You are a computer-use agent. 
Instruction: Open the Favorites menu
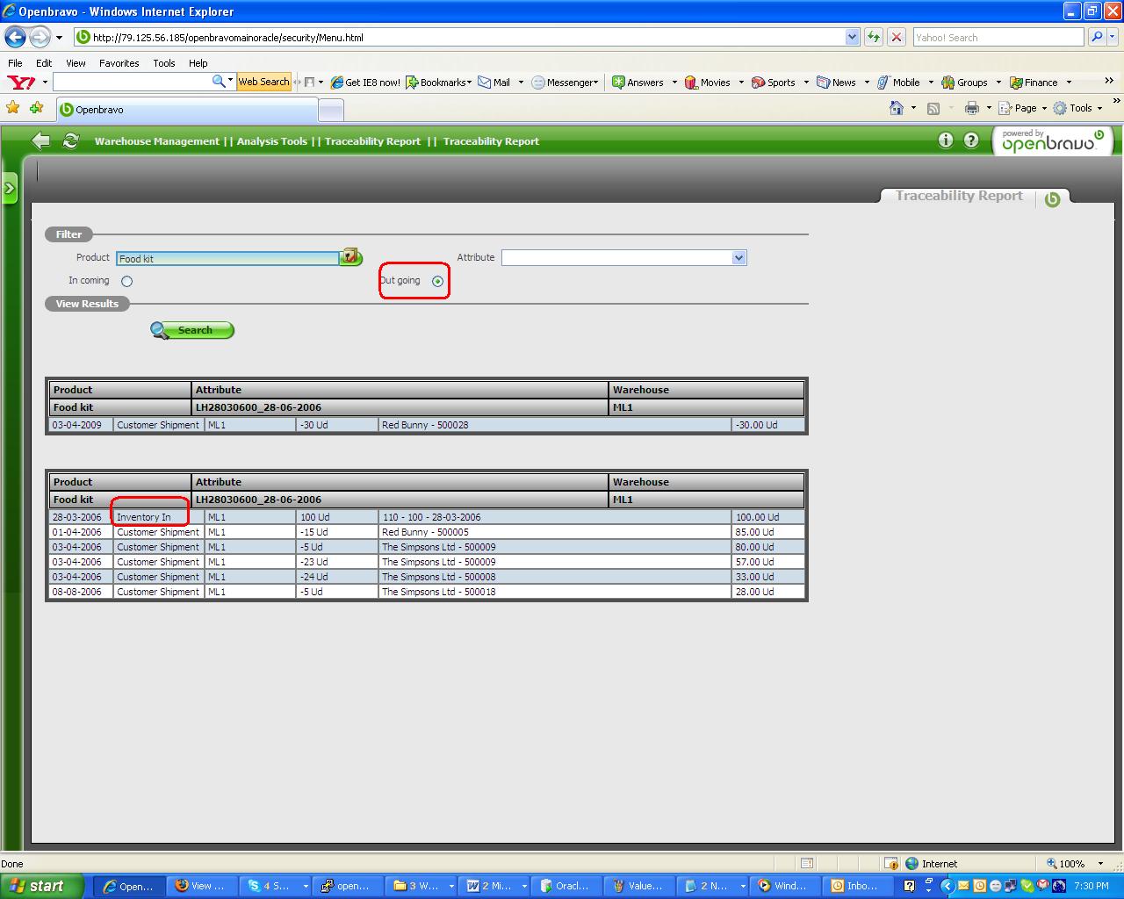[119, 63]
